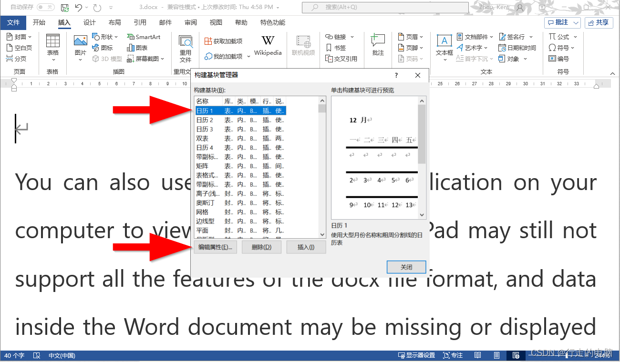Viewport: 620px width, 362px height.
Task: Click the 批注 comments button at top right
Action: [562, 22]
